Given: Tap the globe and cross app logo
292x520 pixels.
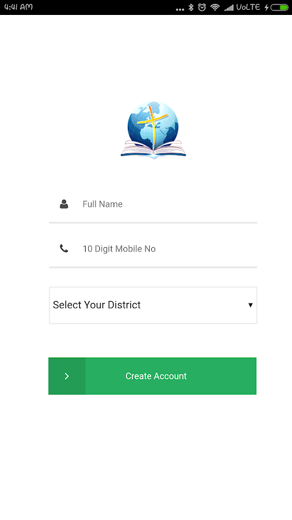Looking at the screenshot, I should (x=153, y=129).
